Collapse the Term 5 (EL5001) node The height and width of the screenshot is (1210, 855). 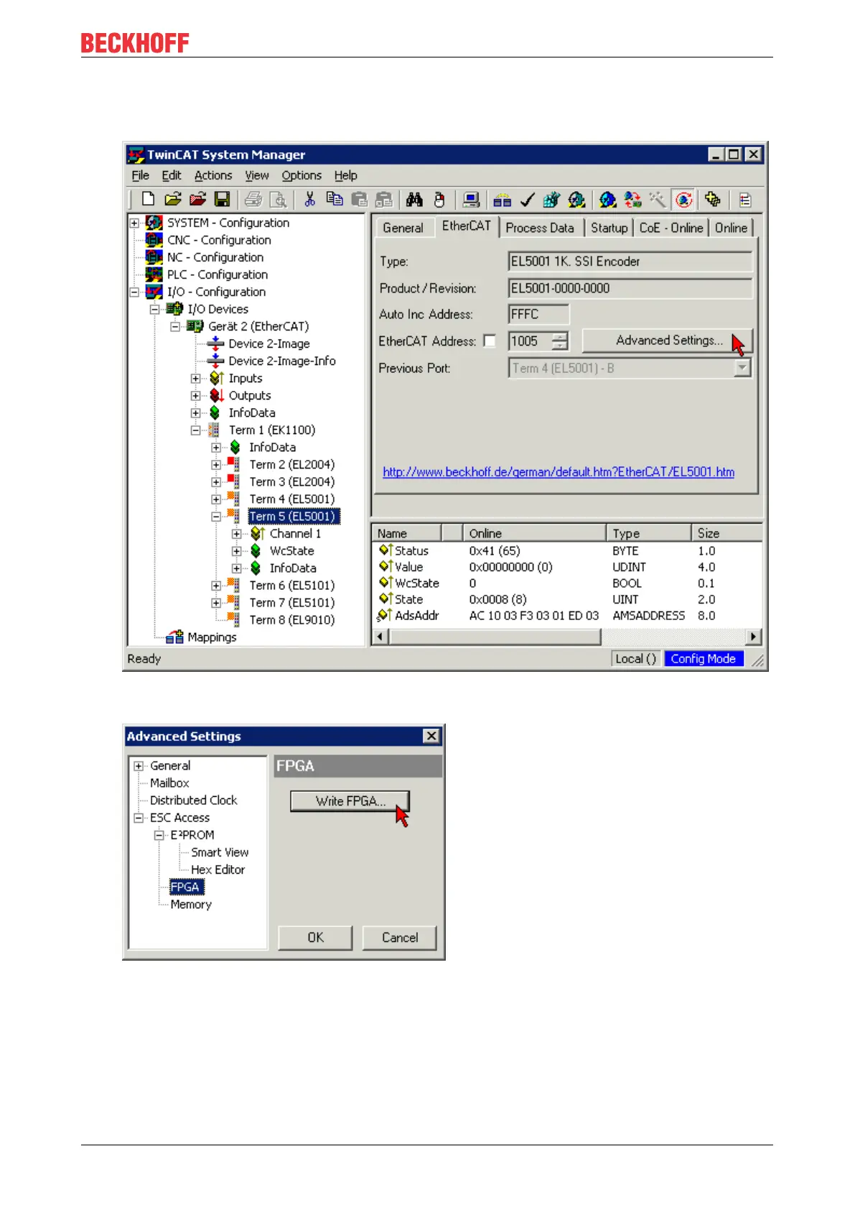[216, 517]
